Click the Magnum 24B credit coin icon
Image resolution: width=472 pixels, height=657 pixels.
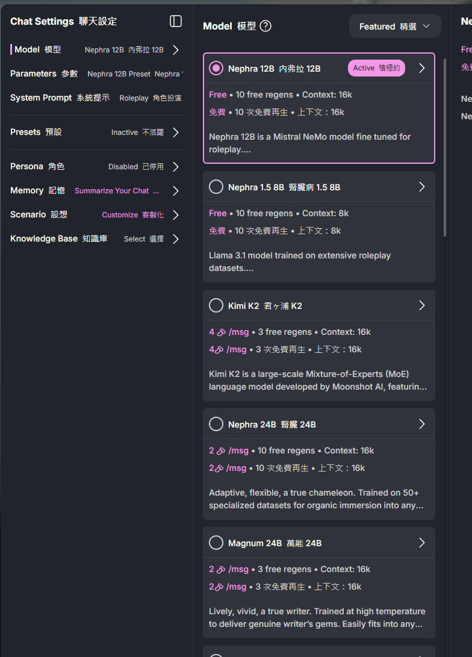(222, 570)
